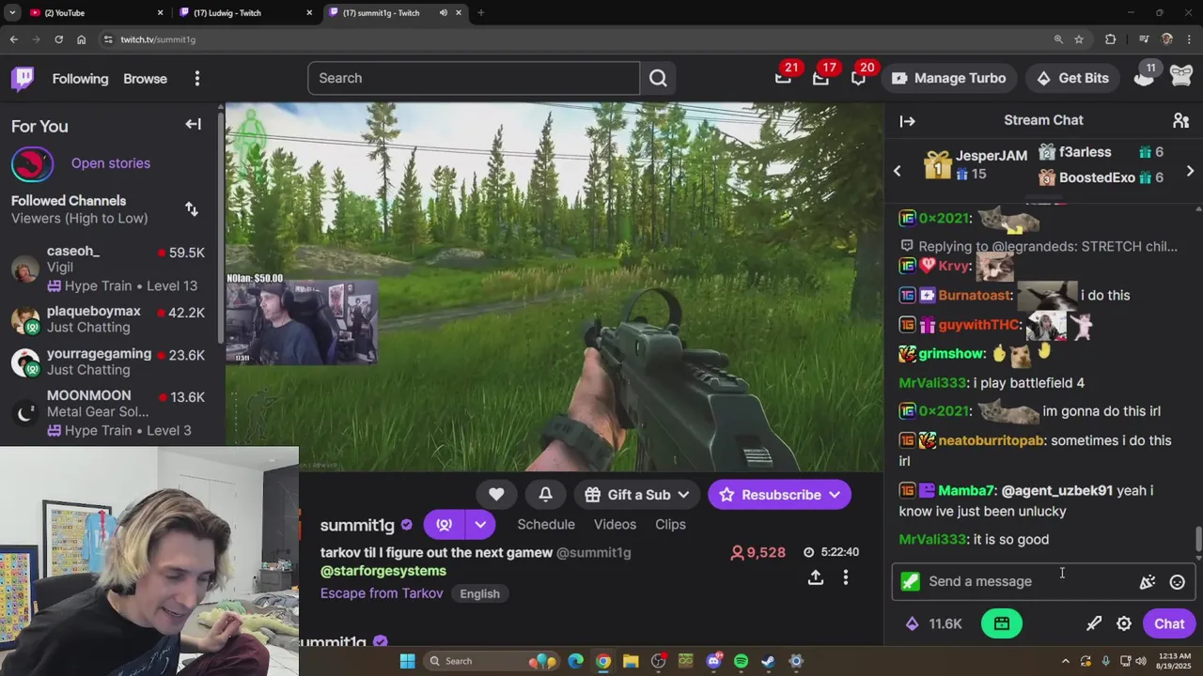1203x676 pixels.
Task: Open the Schedule tab
Action: pos(546,524)
